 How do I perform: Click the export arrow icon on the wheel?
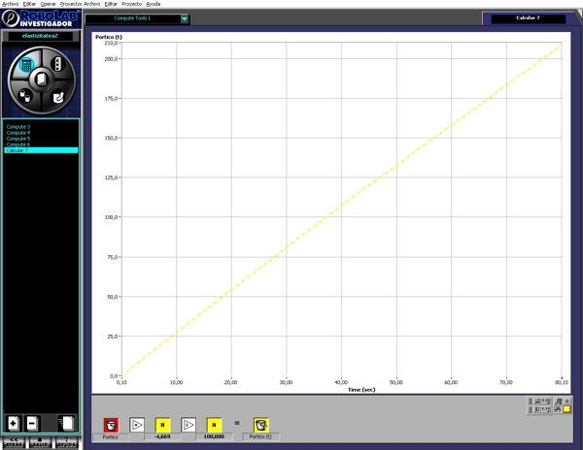click(x=57, y=97)
